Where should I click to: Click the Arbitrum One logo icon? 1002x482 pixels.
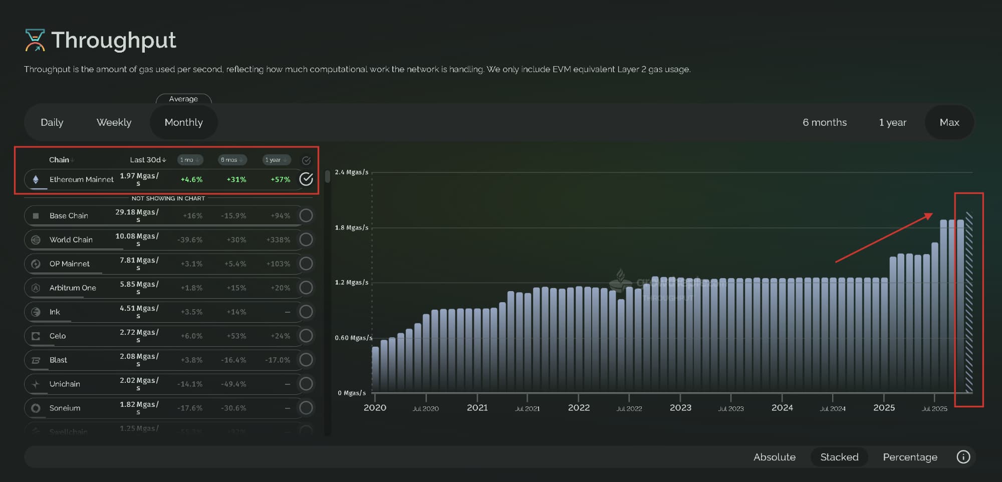(x=36, y=288)
